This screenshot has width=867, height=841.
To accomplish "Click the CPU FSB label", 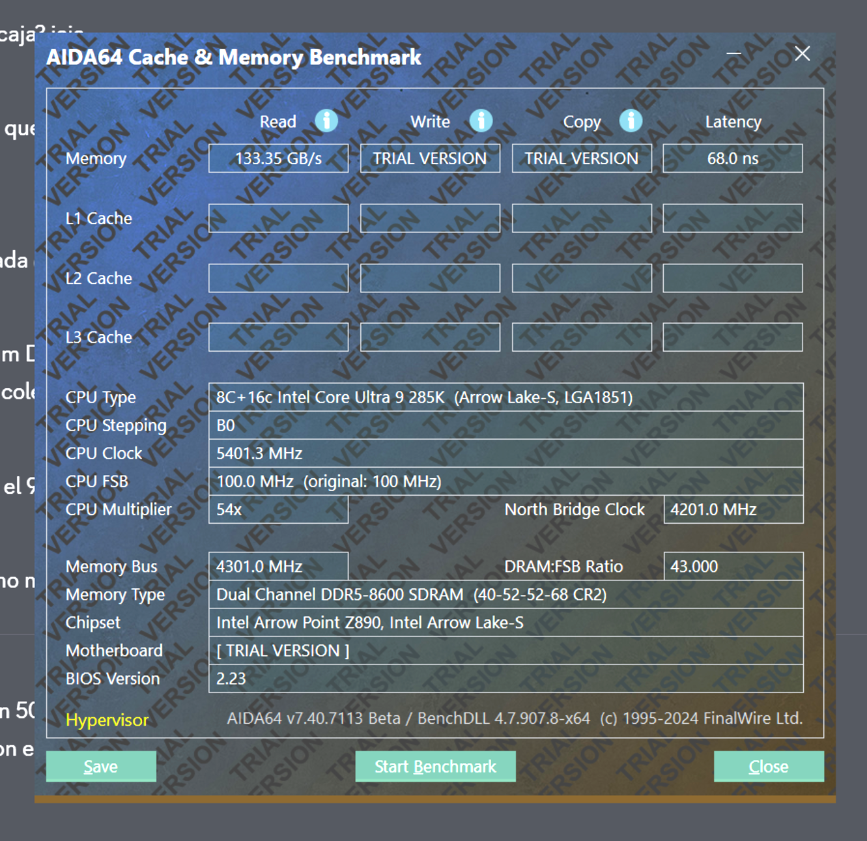I will tap(97, 481).
